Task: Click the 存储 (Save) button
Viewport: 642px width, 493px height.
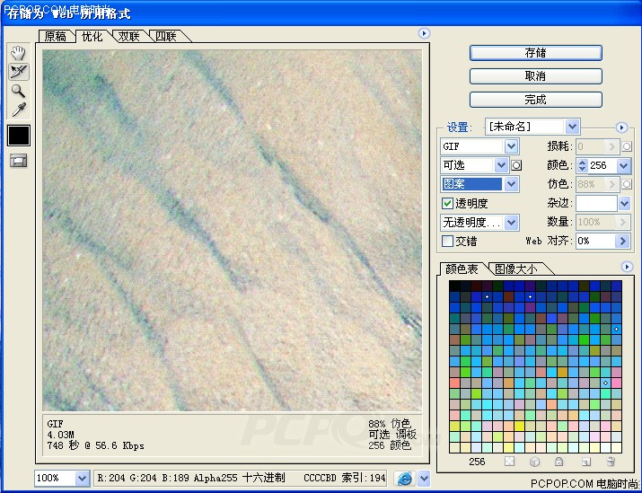Action: 535,53
